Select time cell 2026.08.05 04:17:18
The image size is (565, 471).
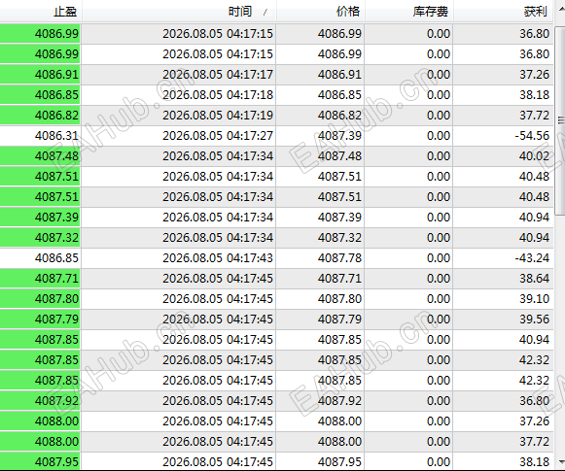pyautogui.click(x=179, y=95)
